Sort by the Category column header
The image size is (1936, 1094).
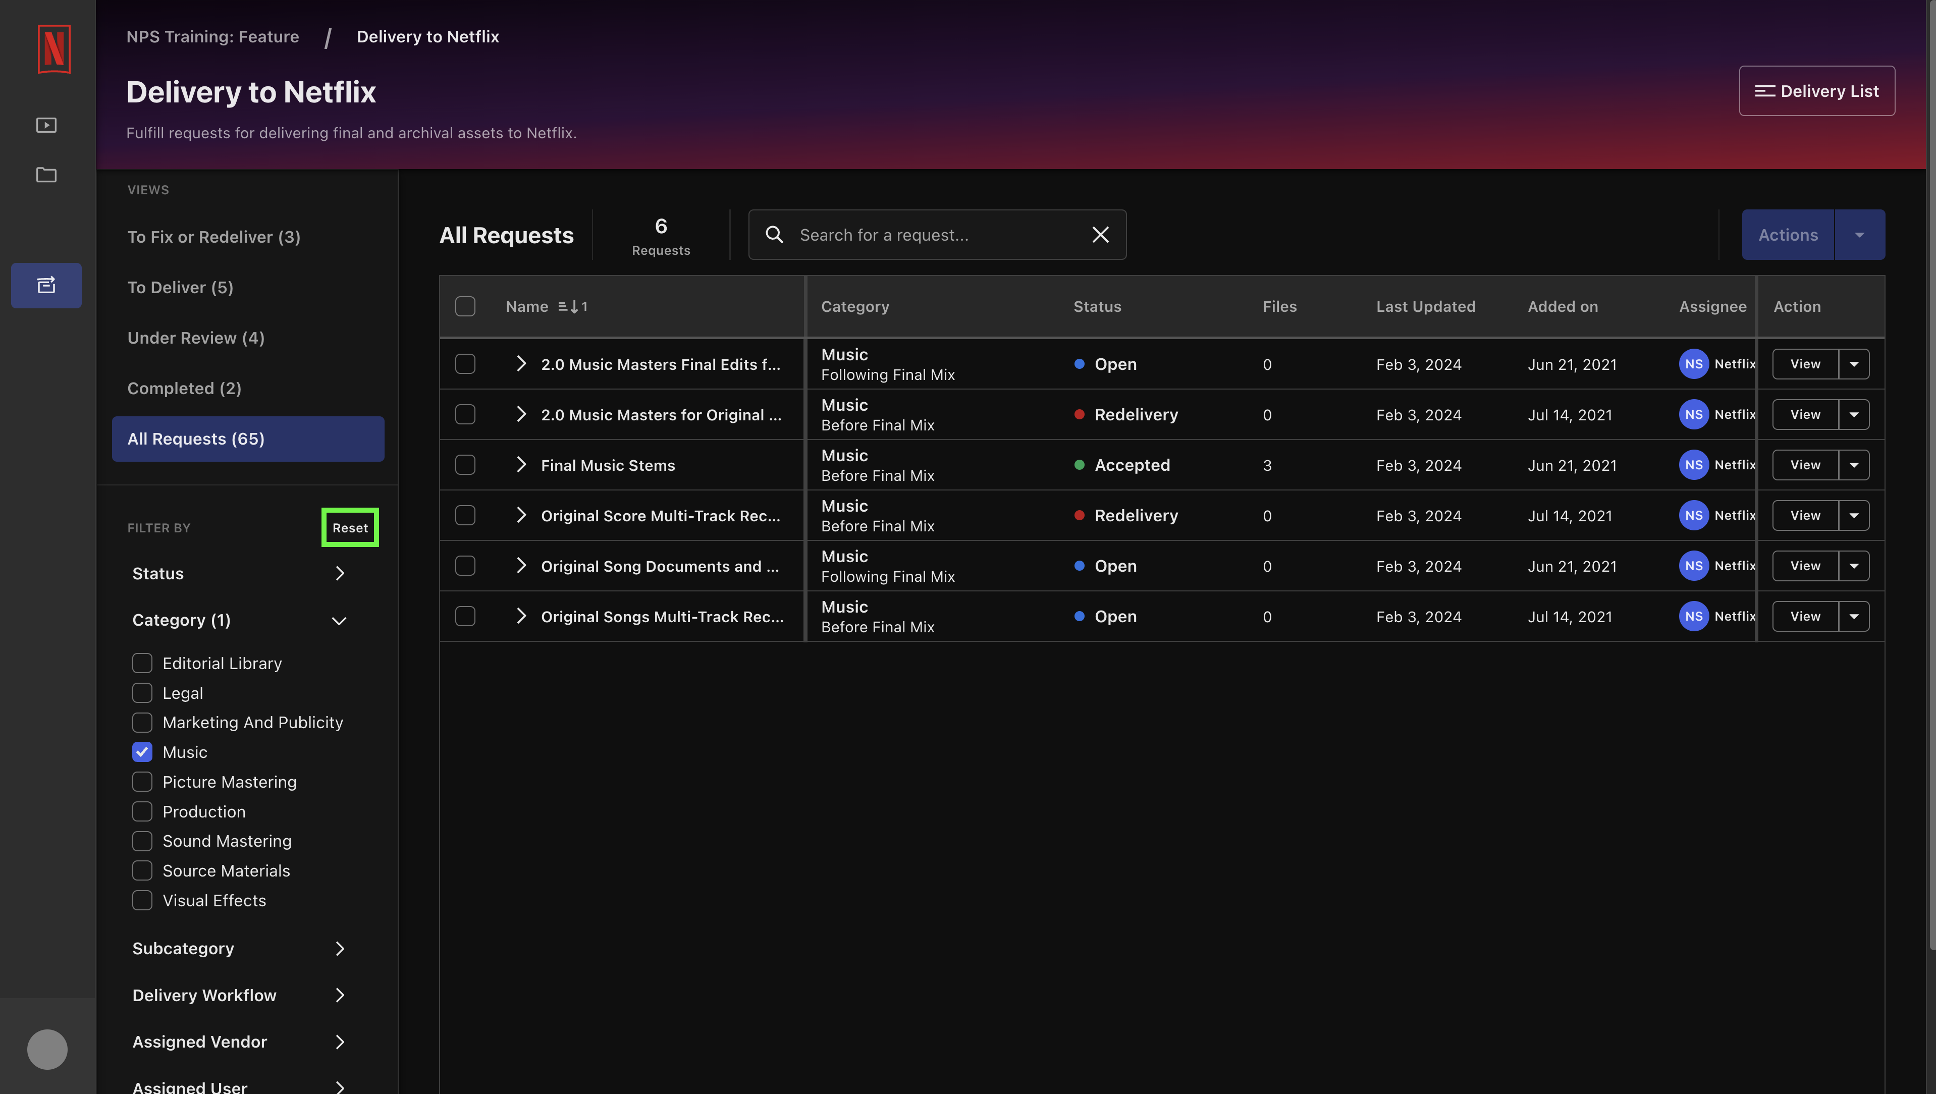pos(854,307)
